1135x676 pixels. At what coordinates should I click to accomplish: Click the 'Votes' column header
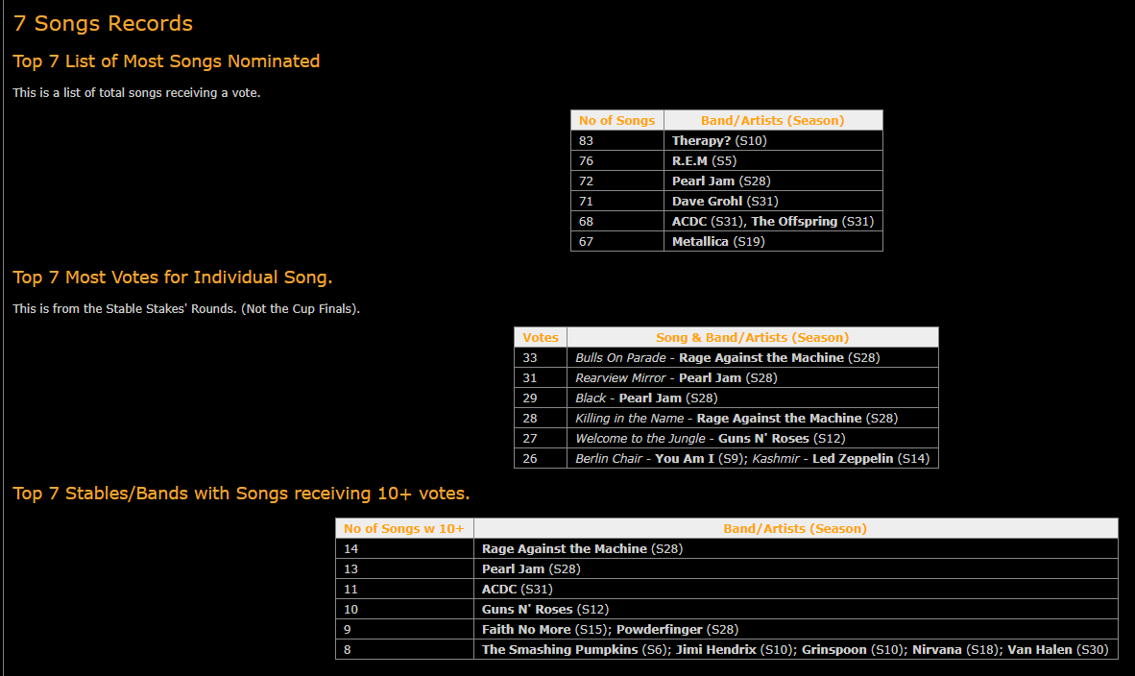pos(540,337)
